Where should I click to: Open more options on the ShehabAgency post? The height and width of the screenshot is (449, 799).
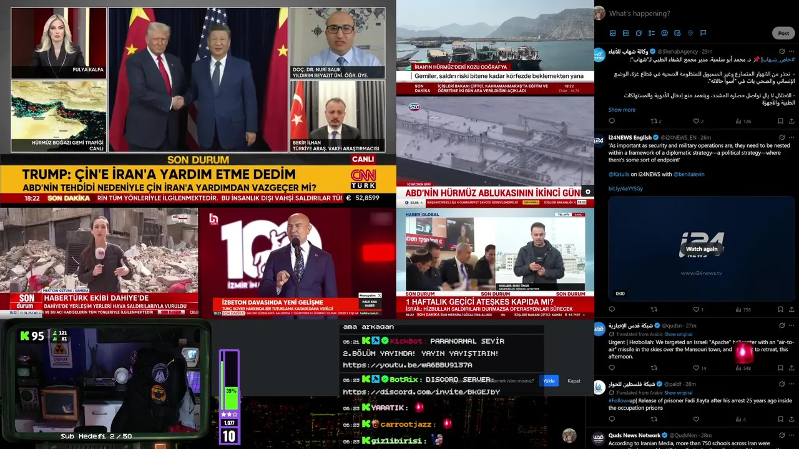click(x=792, y=51)
